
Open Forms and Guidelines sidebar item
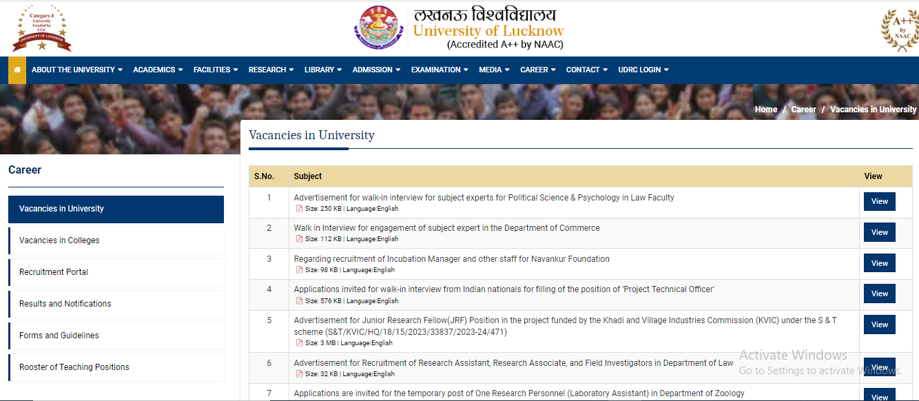tap(116, 336)
